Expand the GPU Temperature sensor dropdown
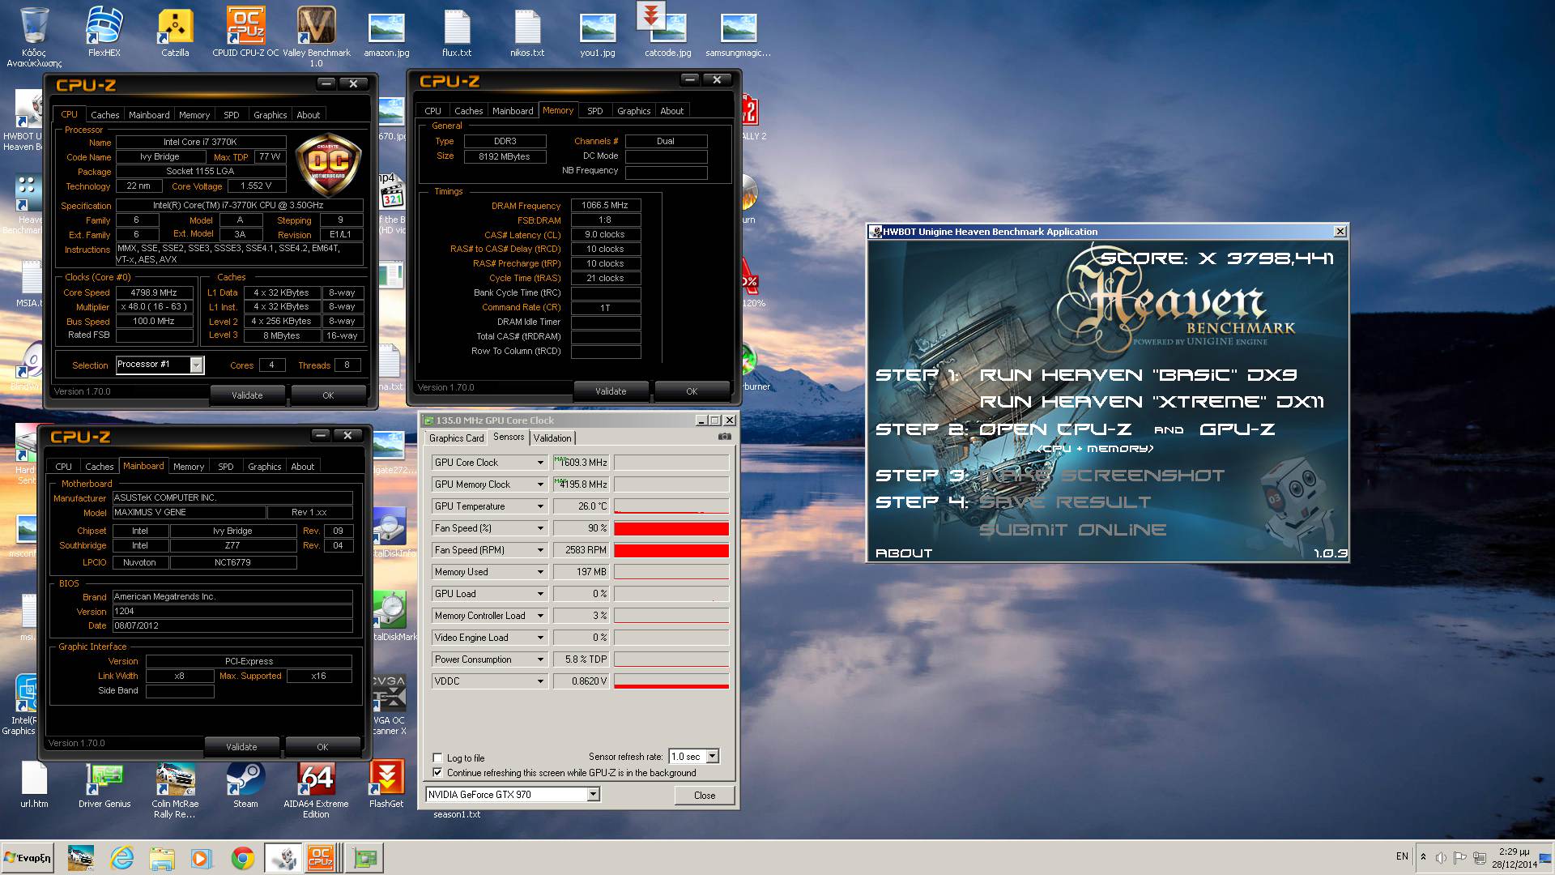1555x875 pixels. coord(540,506)
